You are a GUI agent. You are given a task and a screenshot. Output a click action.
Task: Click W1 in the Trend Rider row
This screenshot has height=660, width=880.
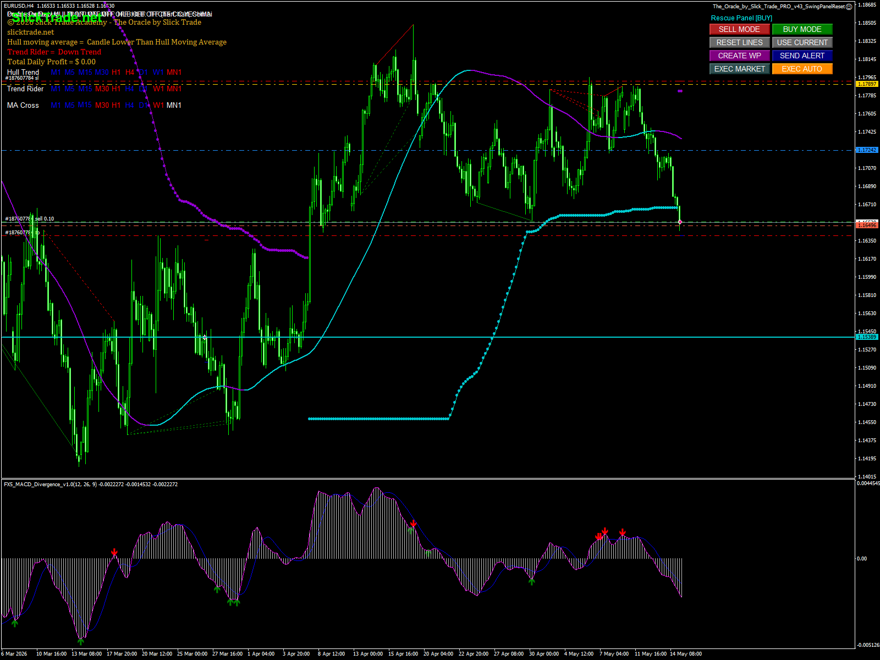(x=158, y=89)
